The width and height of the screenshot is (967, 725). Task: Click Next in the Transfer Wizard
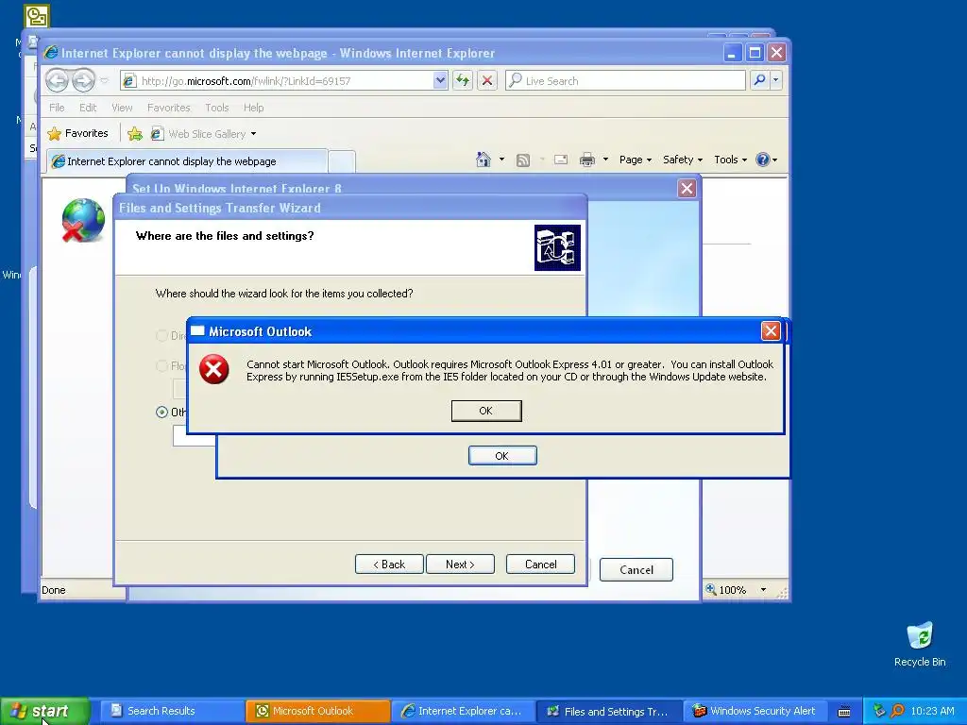460,565
